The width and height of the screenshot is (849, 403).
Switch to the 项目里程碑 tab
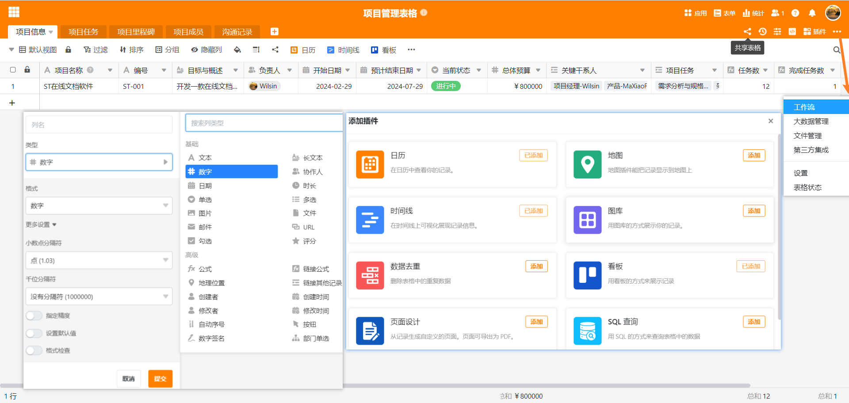click(136, 32)
